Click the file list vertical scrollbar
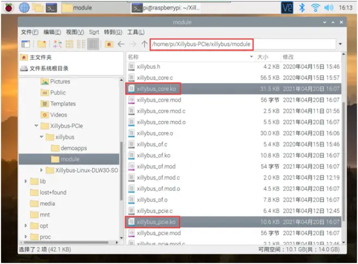This screenshot has height=264, width=358. [343, 162]
